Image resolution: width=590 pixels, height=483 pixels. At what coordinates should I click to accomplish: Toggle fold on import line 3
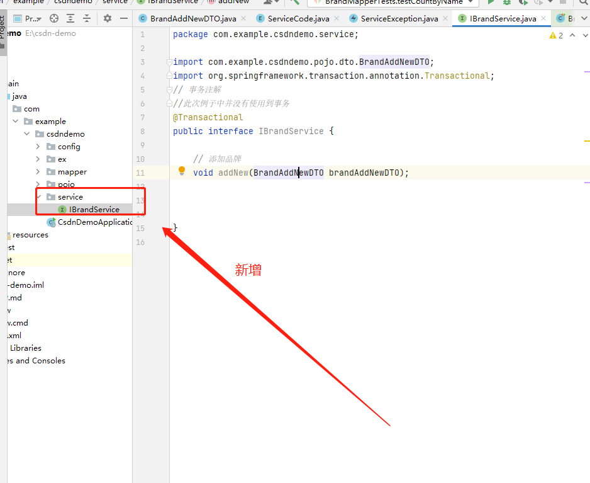(169, 62)
